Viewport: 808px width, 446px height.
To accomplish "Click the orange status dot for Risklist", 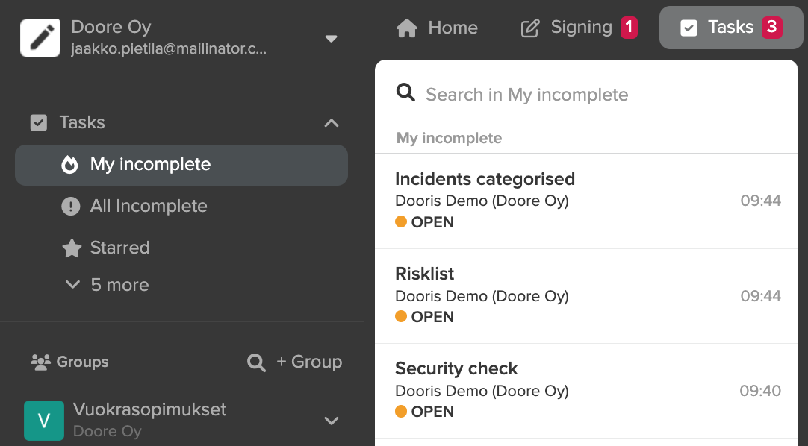I will 401,316.
